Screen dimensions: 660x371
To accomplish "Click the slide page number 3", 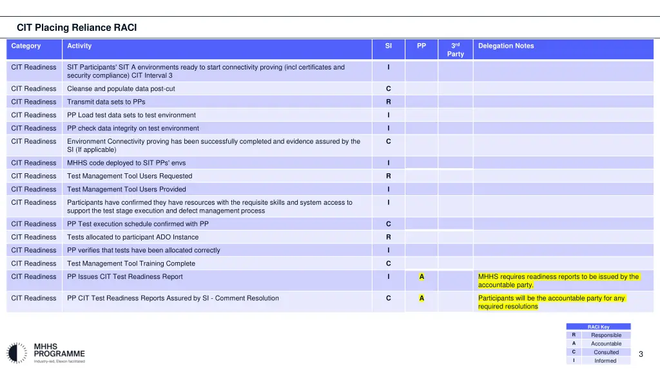I will 641,354.
